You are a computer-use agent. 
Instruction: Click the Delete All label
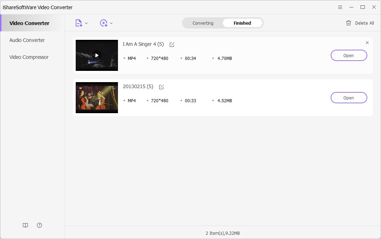pos(364,23)
